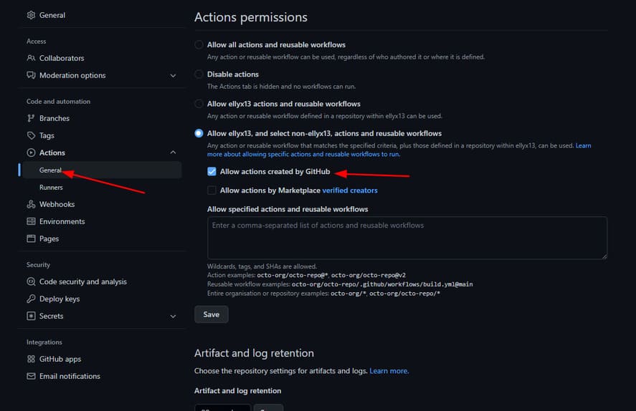This screenshot has width=636, height=411.
Task: Open Runners under Actions
Action: click(x=51, y=187)
